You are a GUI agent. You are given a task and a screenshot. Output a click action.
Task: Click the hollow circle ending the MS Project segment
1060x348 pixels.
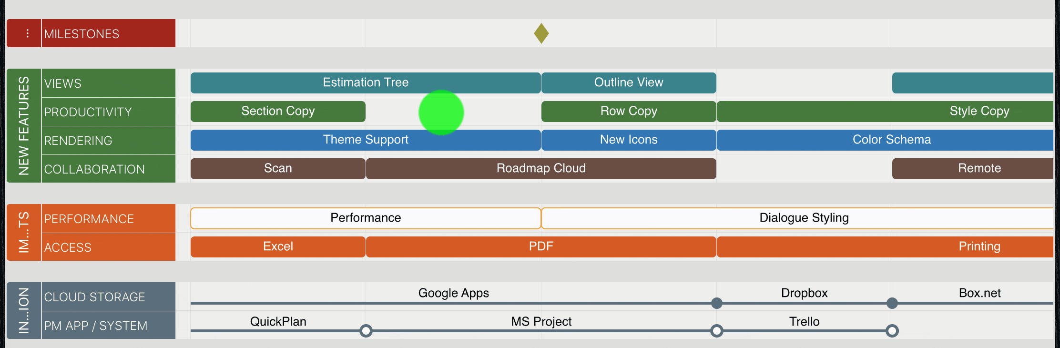tap(716, 331)
